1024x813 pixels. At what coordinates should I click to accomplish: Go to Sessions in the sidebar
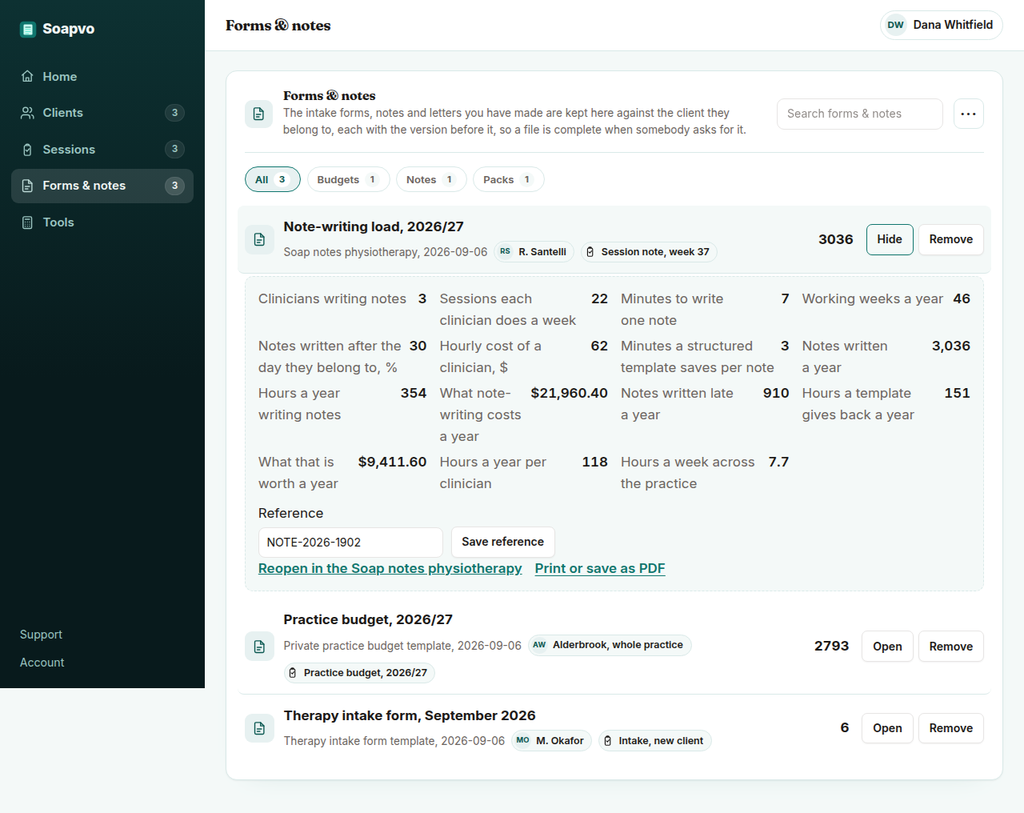[102, 150]
